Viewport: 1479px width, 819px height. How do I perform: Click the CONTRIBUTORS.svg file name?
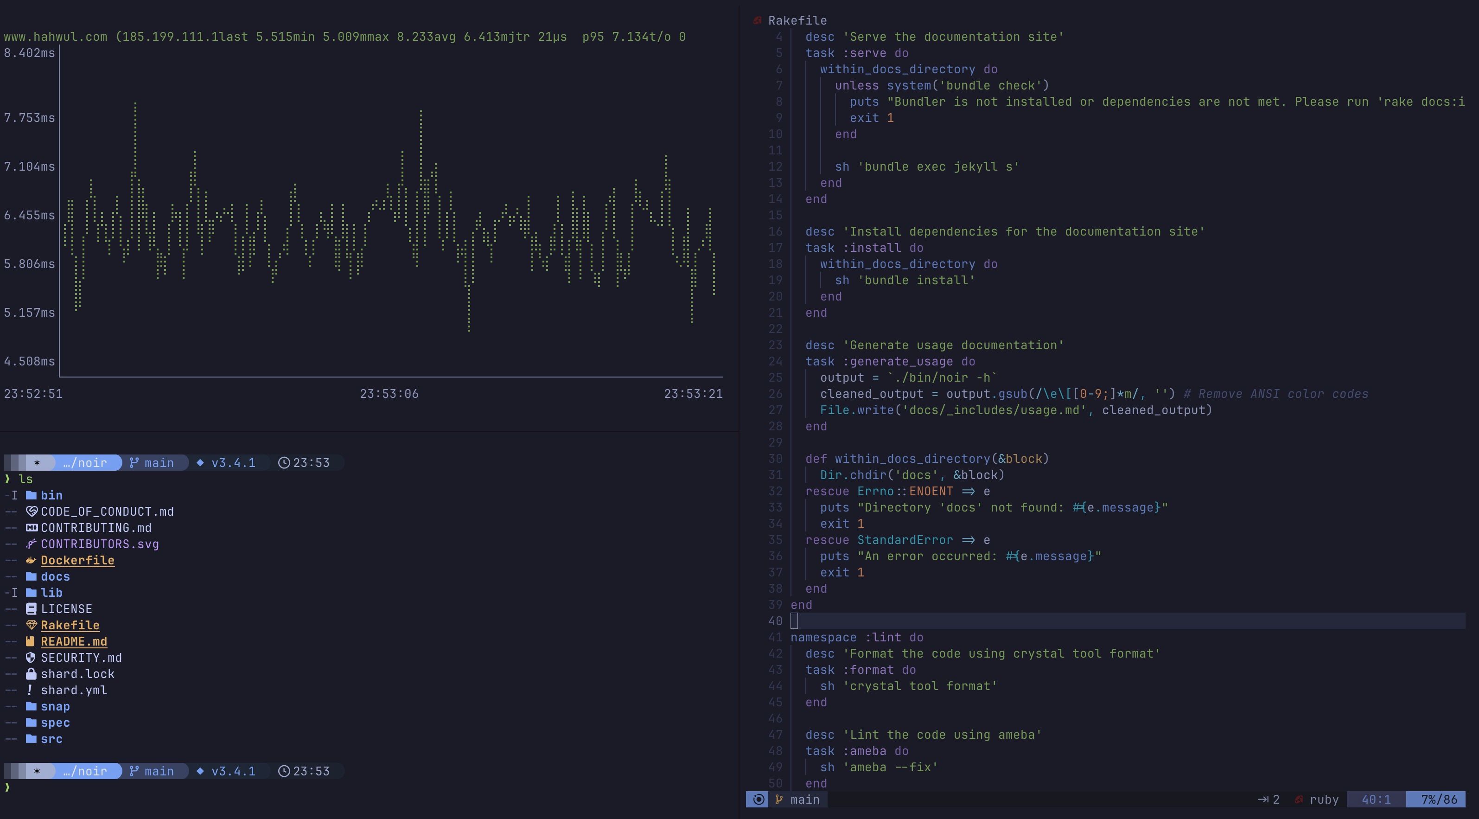tap(100, 544)
